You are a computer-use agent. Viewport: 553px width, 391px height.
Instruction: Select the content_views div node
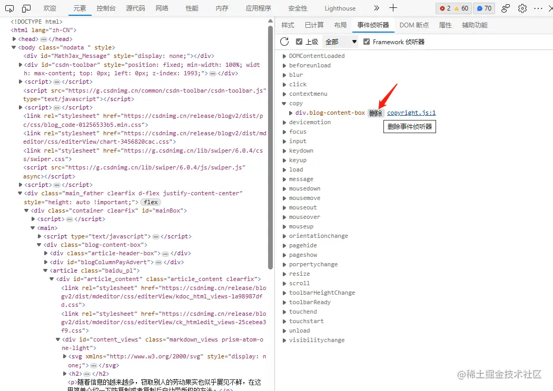point(163,344)
